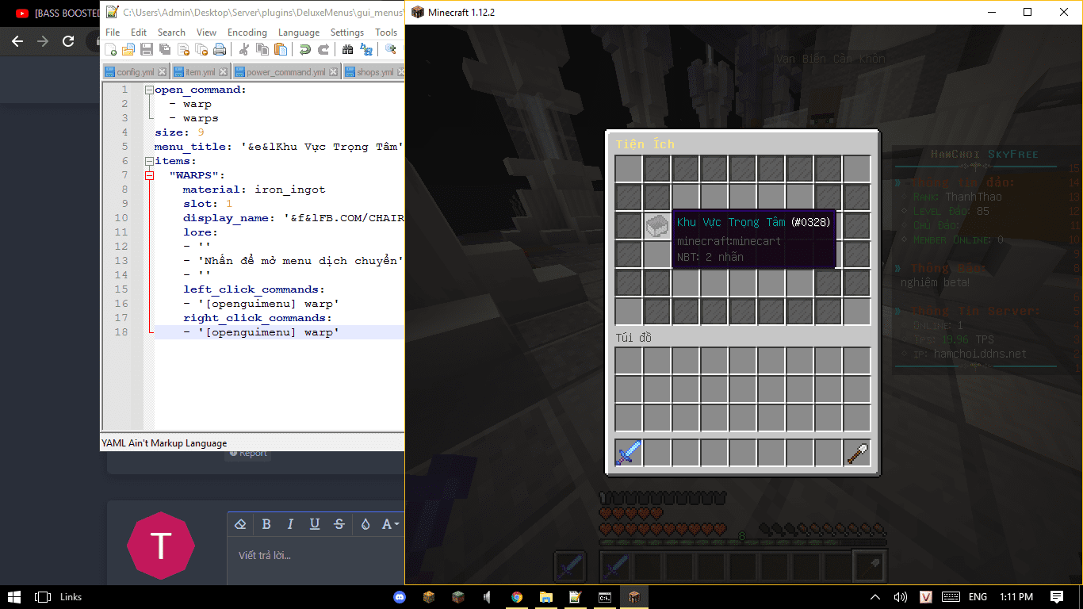
Task: Zoom in using the magnifier toolbar icon
Action: click(x=391, y=50)
